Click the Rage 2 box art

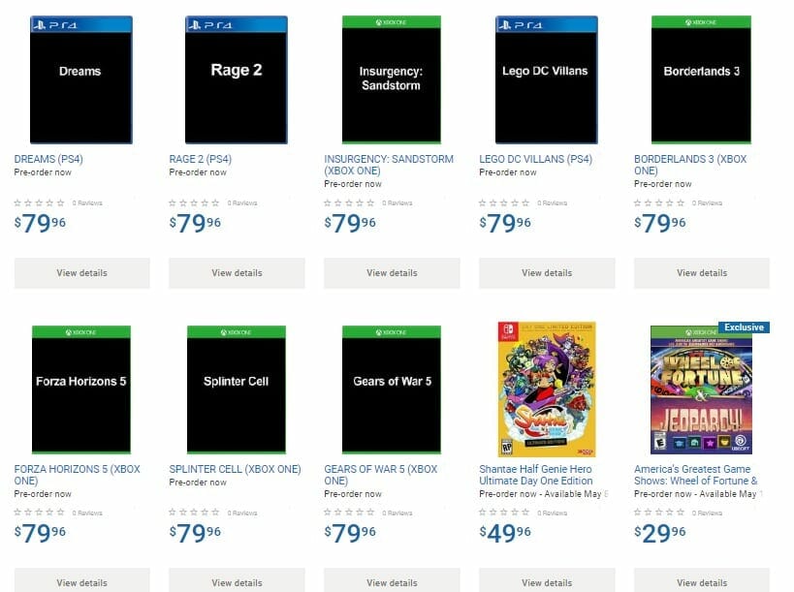(237, 79)
